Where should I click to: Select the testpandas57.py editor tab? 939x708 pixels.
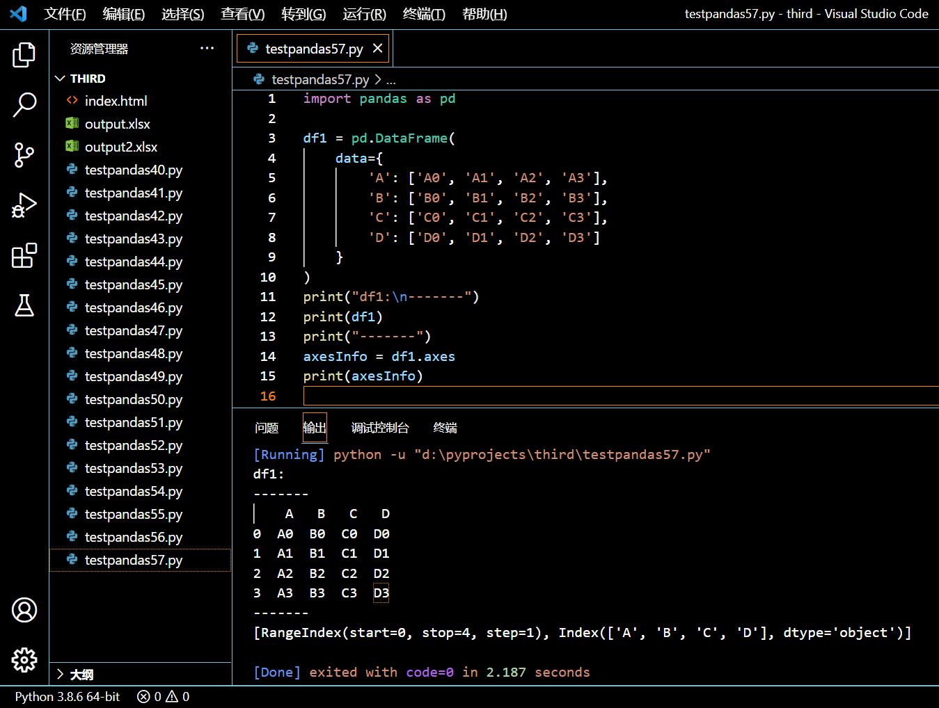313,48
